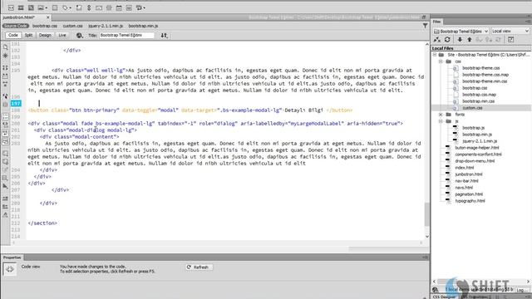532x299 pixels.
Task: Click the vertical scrollbar of the code editor
Action: [426, 140]
